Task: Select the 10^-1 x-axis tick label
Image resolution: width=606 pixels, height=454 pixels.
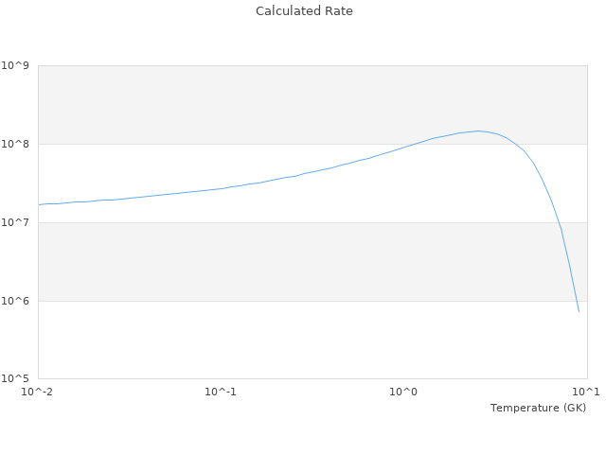Action: 221,392
